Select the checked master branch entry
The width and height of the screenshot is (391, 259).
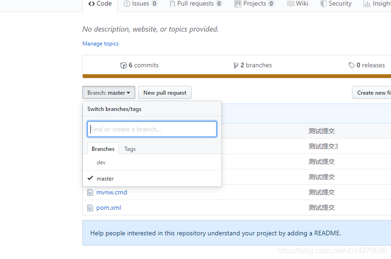pyautogui.click(x=152, y=179)
